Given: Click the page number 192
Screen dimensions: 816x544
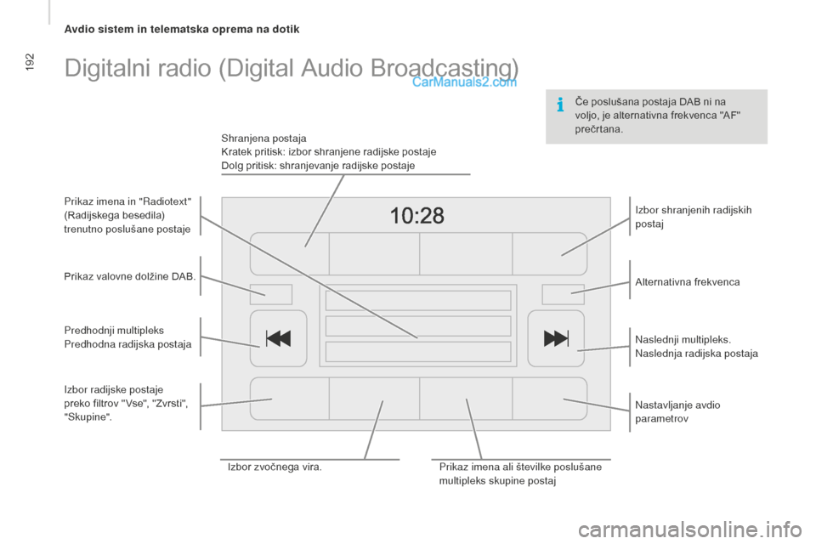Looking at the screenshot, I should tap(29, 61).
